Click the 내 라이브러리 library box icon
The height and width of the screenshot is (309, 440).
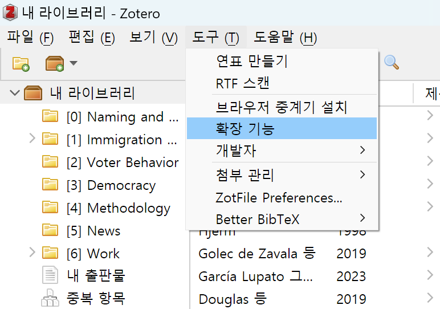[33, 93]
